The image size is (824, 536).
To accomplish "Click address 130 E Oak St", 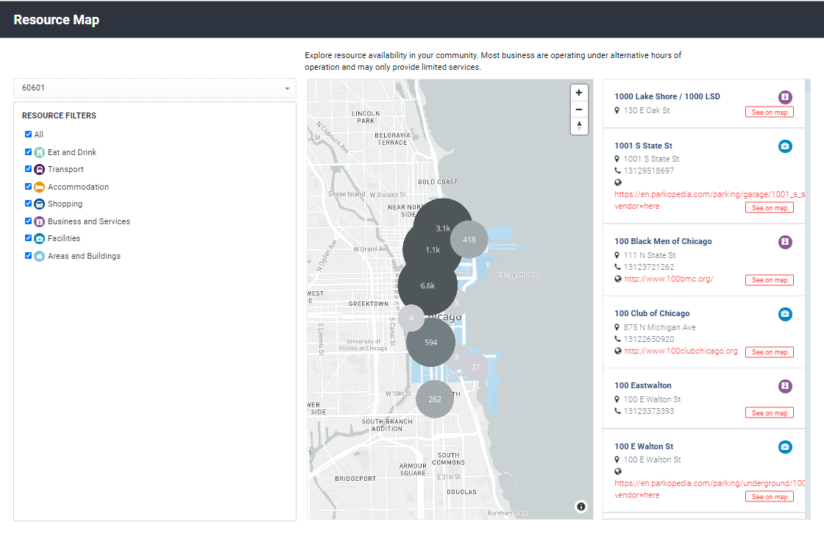I will point(647,111).
